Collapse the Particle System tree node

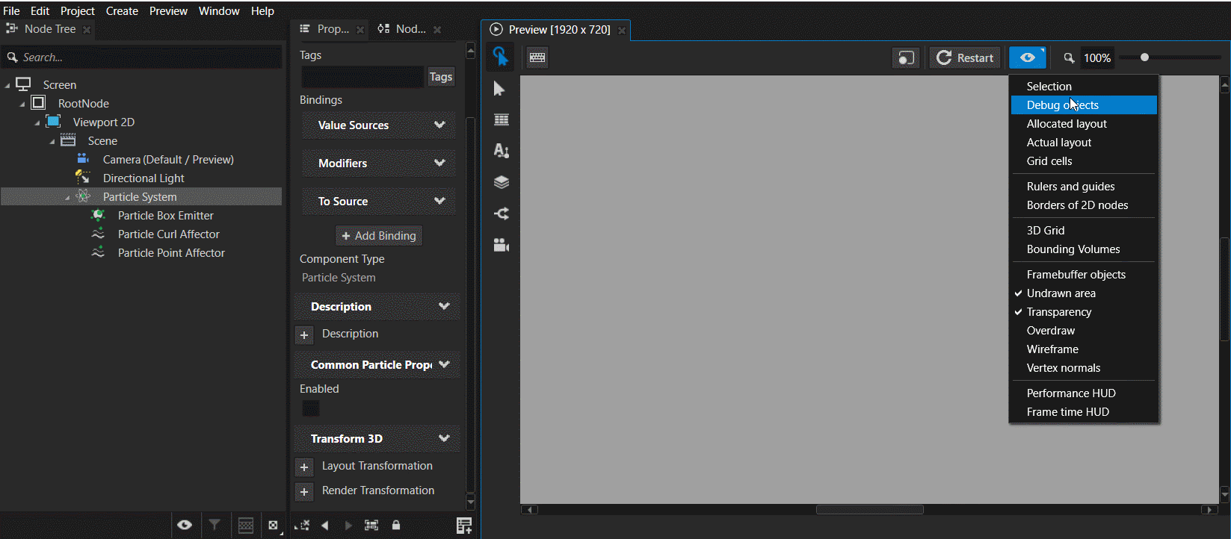(x=67, y=197)
